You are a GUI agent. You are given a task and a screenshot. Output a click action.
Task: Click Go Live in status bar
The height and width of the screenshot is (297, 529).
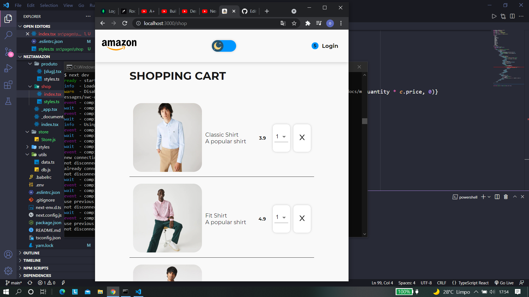(504, 283)
